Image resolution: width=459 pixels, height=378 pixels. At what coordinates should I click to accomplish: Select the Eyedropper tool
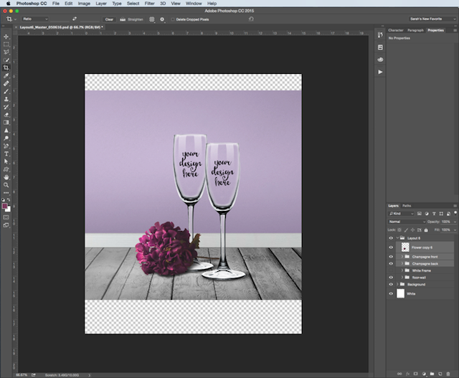(6, 75)
